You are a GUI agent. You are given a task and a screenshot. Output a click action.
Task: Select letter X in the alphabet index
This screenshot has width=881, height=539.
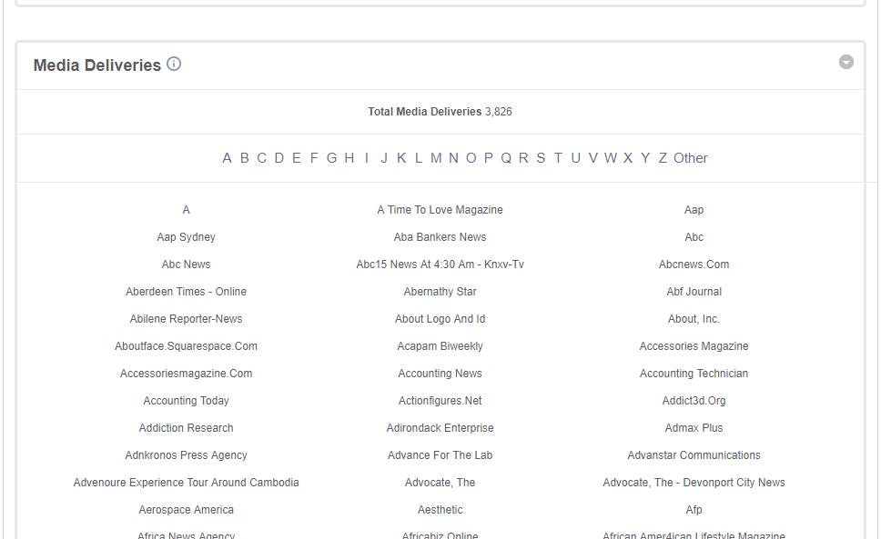coord(628,158)
